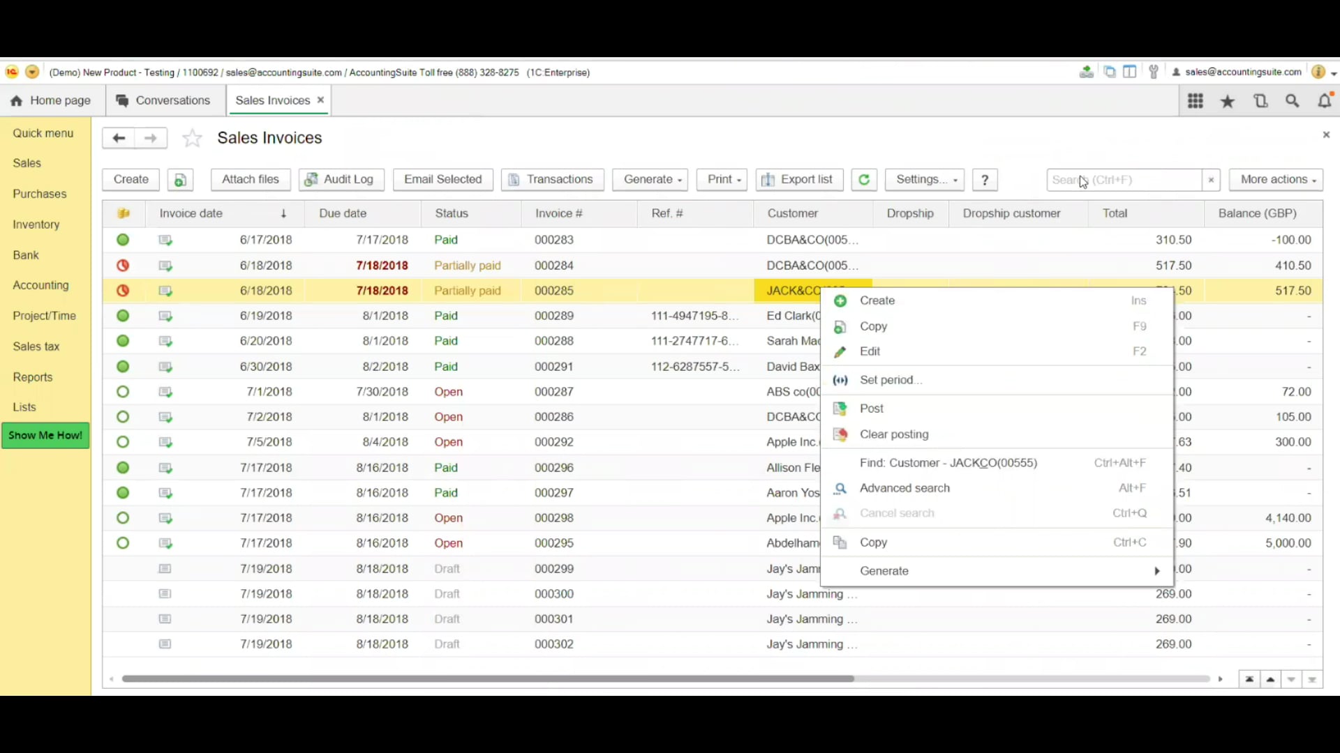This screenshot has width=1340, height=753.
Task: Open Transactions from the toolbar
Action: (x=552, y=179)
